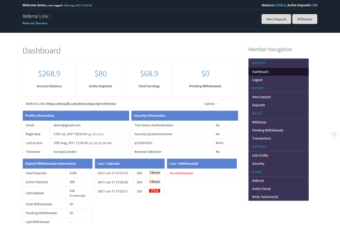The height and width of the screenshot is (227, 340).
Task: Open New Deposit from the sidebar menu
Action: tap(262, 97)
